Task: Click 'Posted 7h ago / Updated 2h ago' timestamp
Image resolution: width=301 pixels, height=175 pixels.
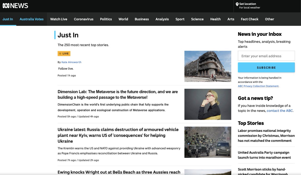Action: pyautogui.click(x=78, y=160)
